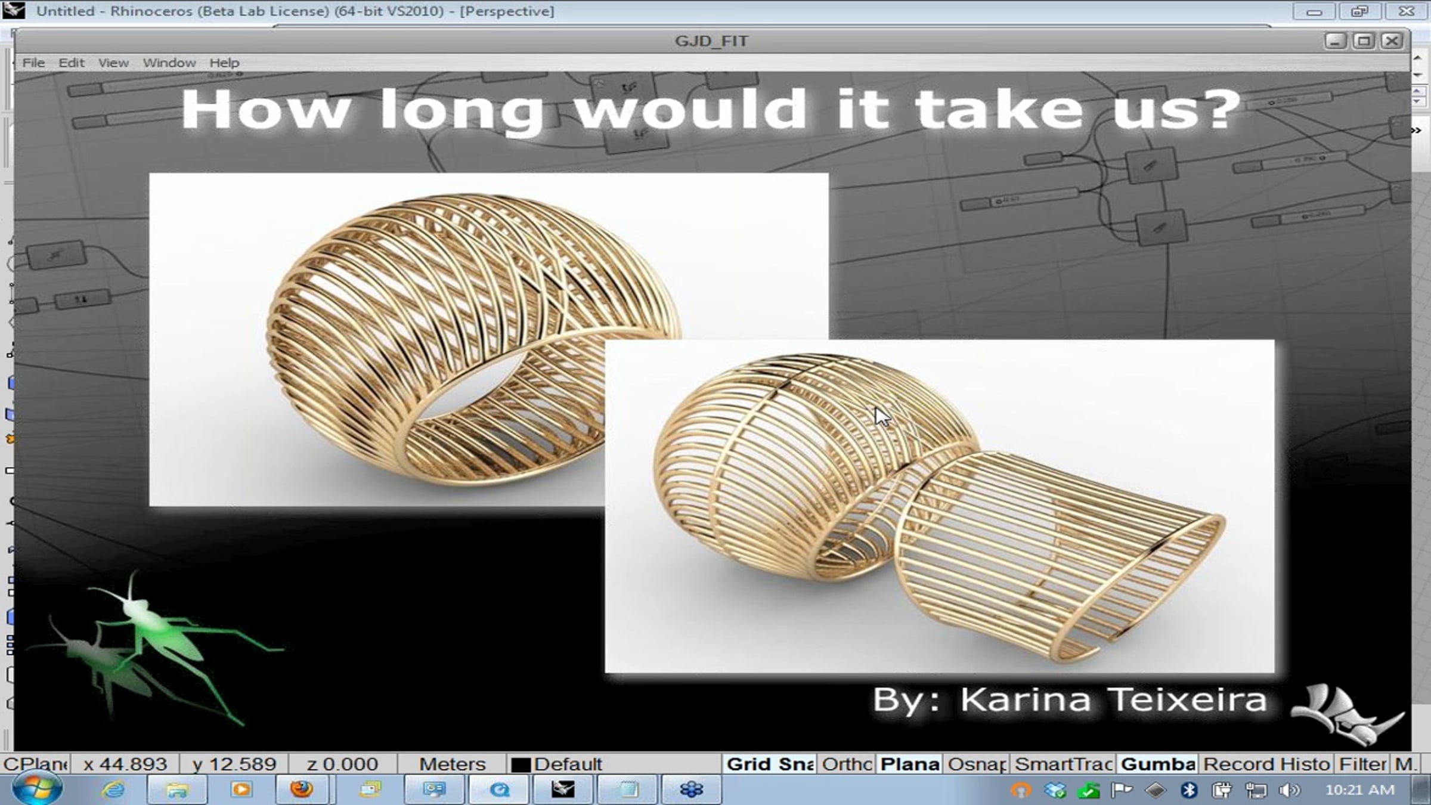1431x805 pixels.
Task: Open the Windows Start menu orb
Action: tap(37, 789)
